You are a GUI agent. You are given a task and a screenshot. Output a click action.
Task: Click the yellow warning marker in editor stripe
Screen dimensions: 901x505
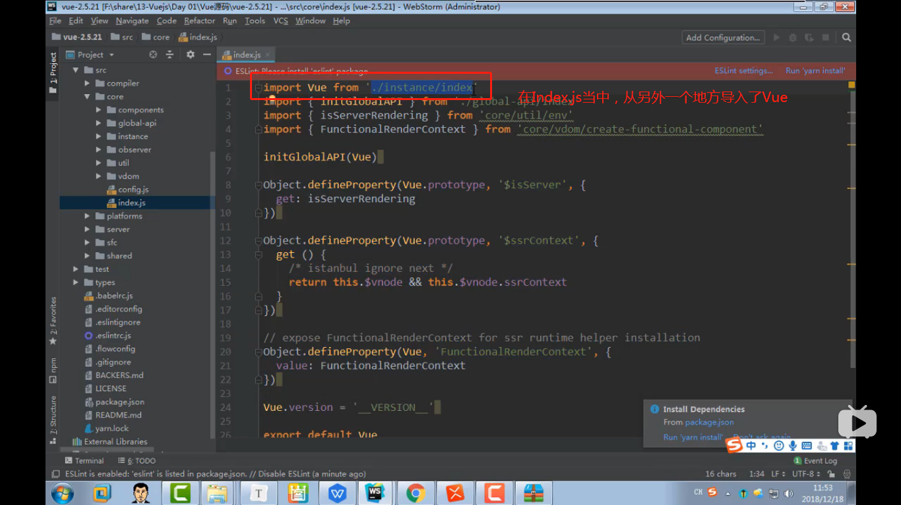[852, 85]
